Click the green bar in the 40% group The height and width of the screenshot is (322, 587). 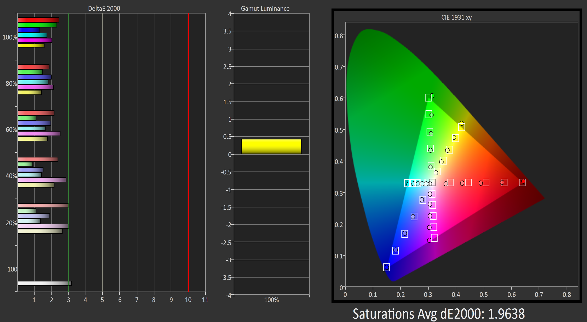click(x=25, y=164)
